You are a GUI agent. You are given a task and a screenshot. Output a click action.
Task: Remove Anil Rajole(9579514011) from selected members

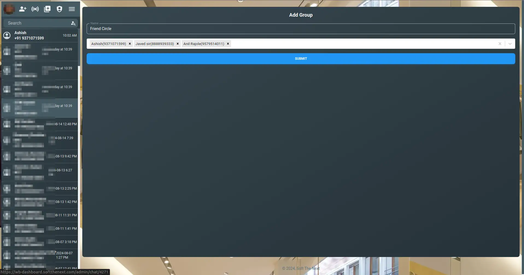coord(228,44)
